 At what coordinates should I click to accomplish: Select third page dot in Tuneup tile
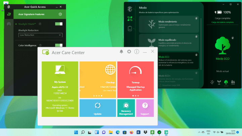(x=138, y=96)
